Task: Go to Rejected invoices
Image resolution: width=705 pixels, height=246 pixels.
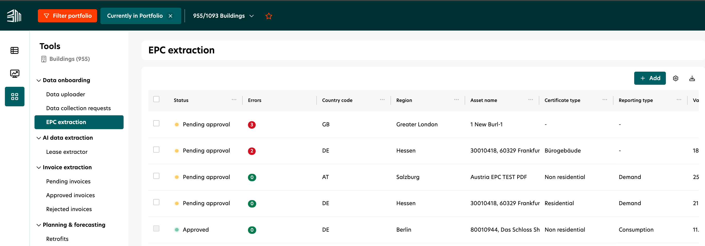Action: [69, 210]
